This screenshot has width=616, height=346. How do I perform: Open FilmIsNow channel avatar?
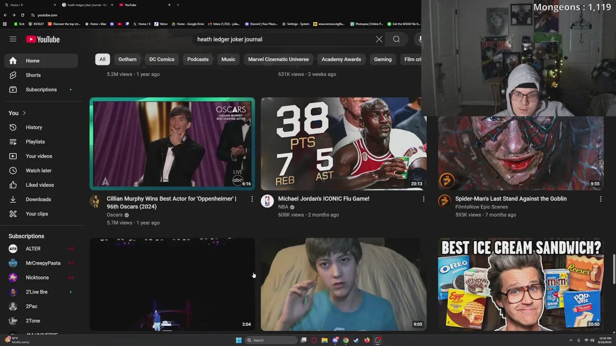click(444, 201)
